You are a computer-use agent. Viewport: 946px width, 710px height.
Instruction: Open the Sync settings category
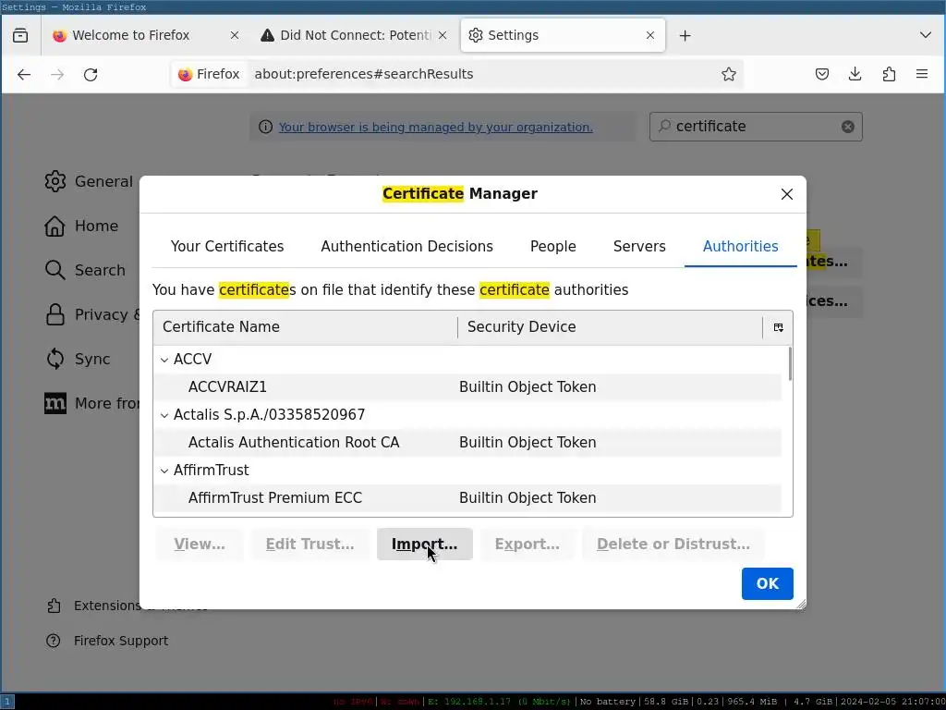click(x=78, y=359)
